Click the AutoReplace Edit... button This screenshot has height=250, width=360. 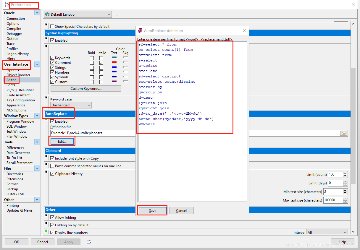62,142
